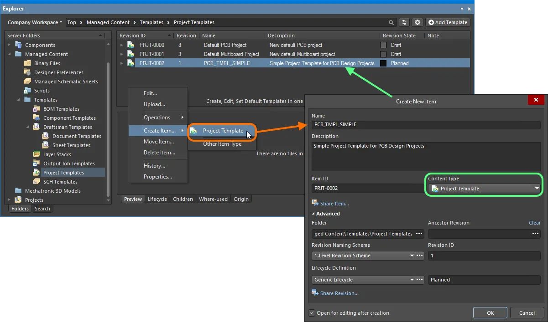This screenshot has width=548, height=322.
Task: Click OK in Create New Item dialog
Action: point(490,313)
